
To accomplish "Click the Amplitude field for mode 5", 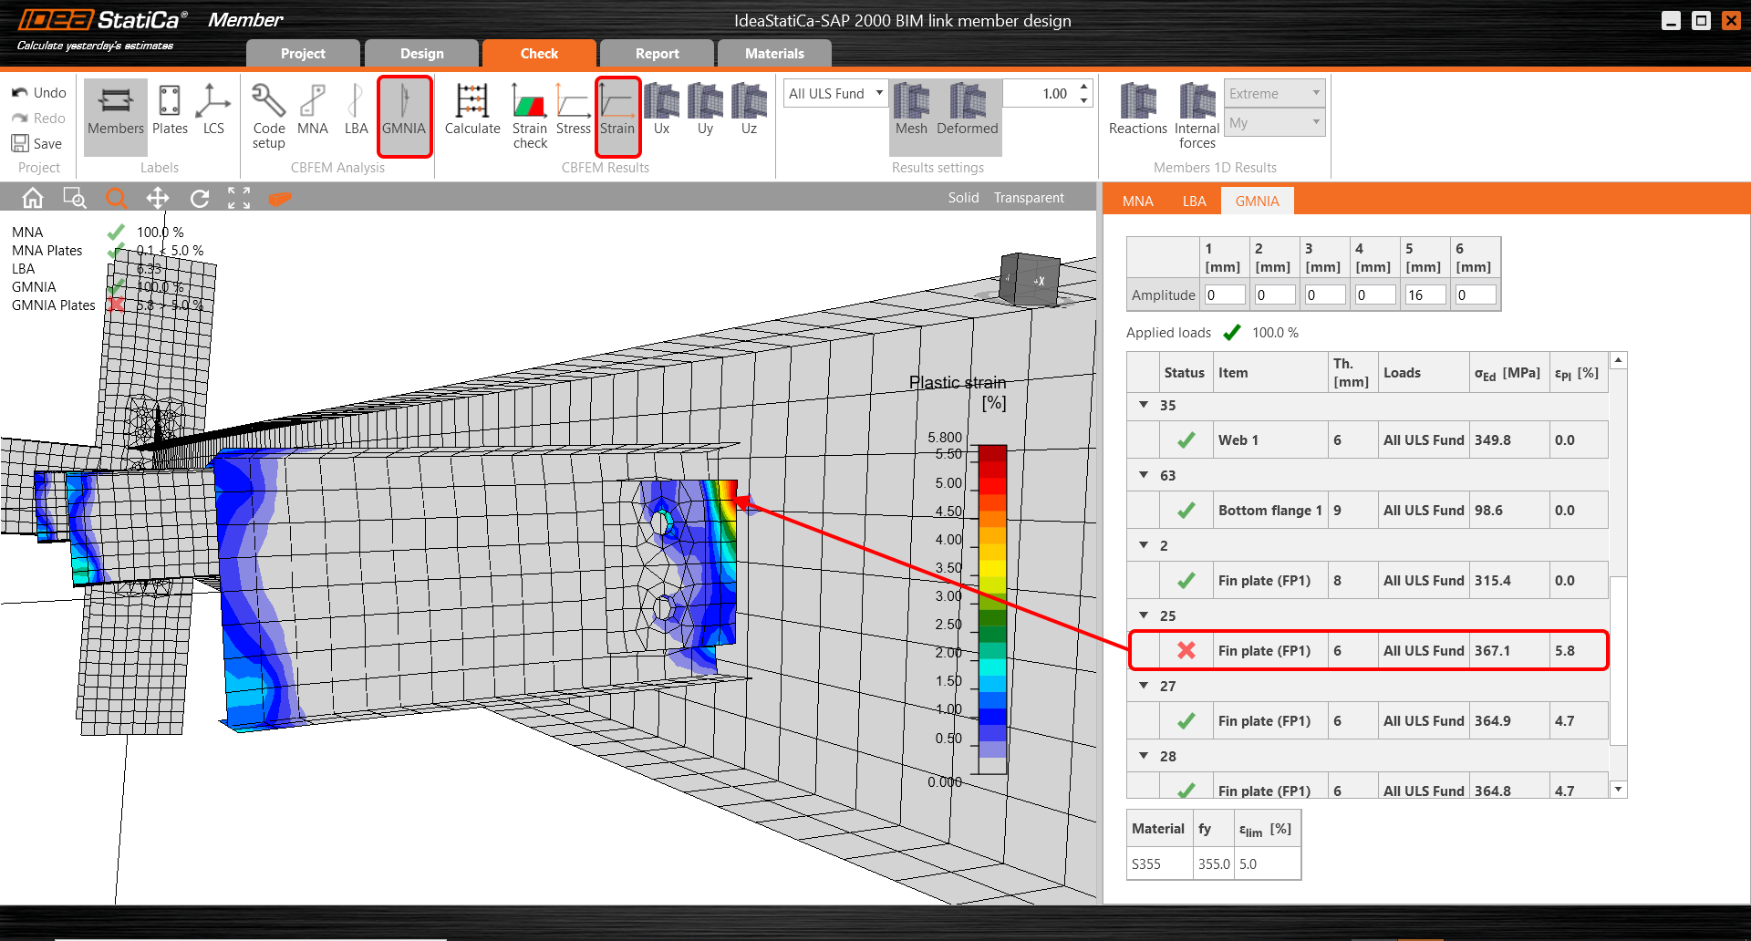I will pos(1424,295).
